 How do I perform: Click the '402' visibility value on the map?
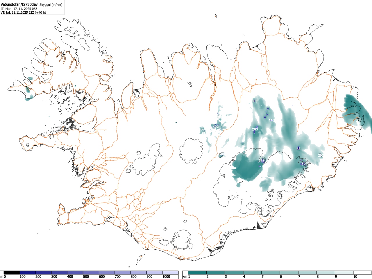click(216, 127)
